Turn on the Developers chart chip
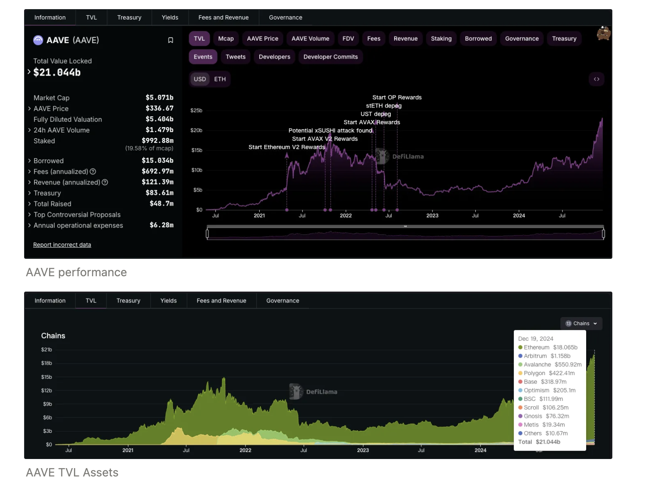 click(275, 57)
